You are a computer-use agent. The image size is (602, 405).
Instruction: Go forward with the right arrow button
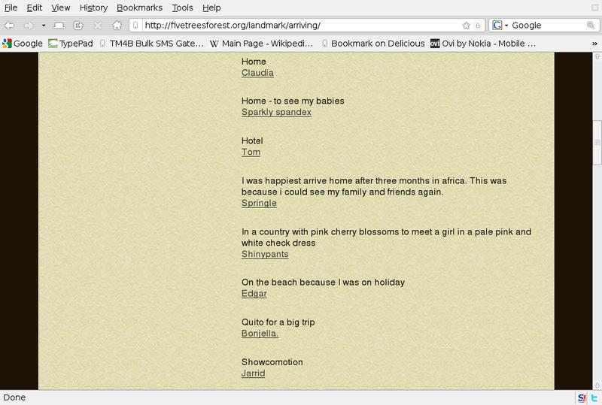(29, 26)
